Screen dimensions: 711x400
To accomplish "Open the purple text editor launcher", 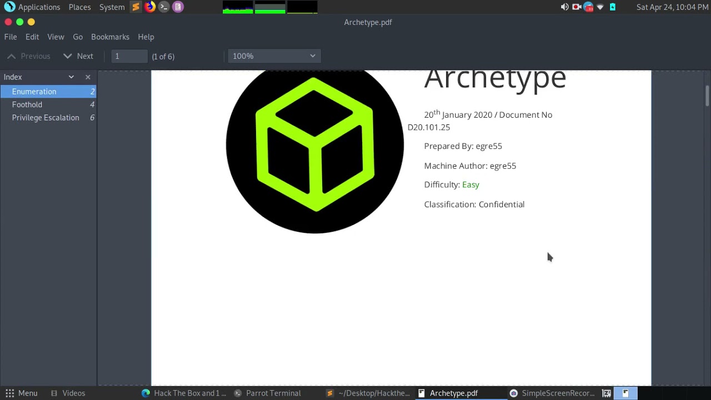I will click(178, 7).
